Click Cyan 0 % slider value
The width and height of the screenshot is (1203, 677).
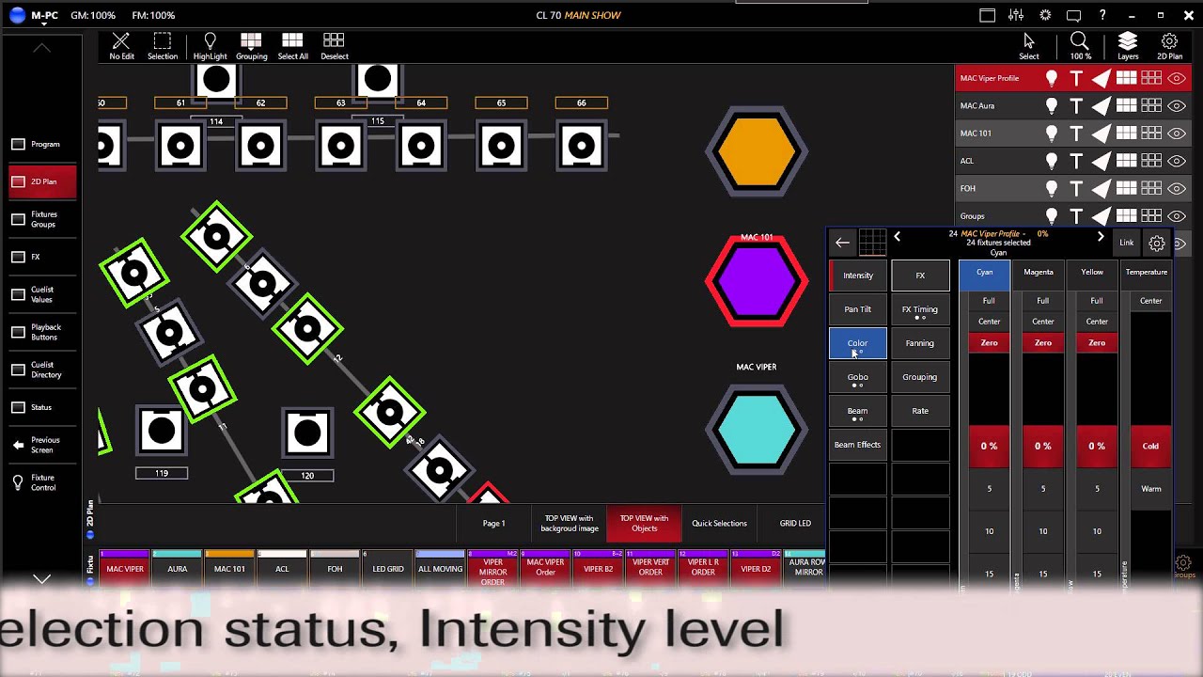(x=989, y=446)
